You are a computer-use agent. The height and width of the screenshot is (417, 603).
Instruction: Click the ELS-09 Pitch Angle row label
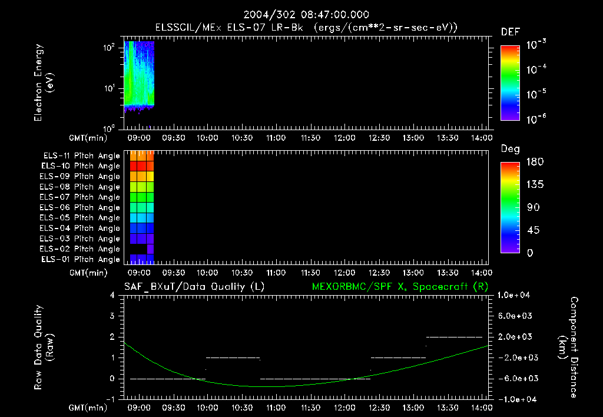[79, 177]
